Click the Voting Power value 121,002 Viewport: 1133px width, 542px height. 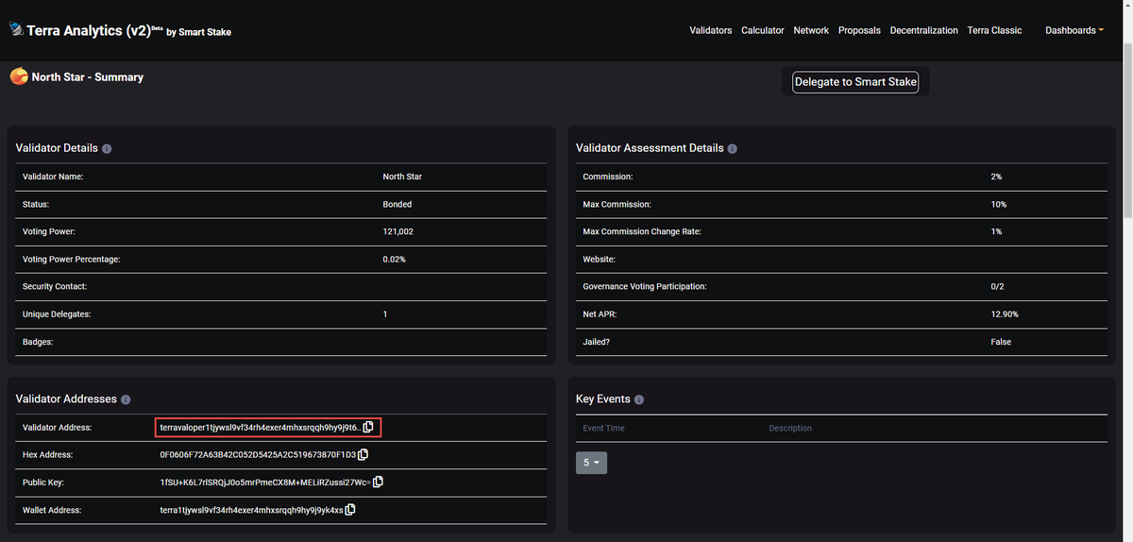point(397,231)
